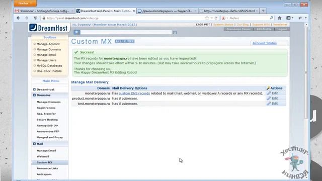Click the page vertical scrollbar

pos(306,72)
